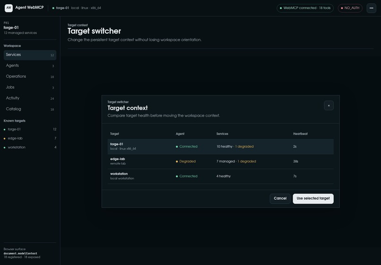
Task: Click the 7s heartbeat value
Action: tap(295, 176)
